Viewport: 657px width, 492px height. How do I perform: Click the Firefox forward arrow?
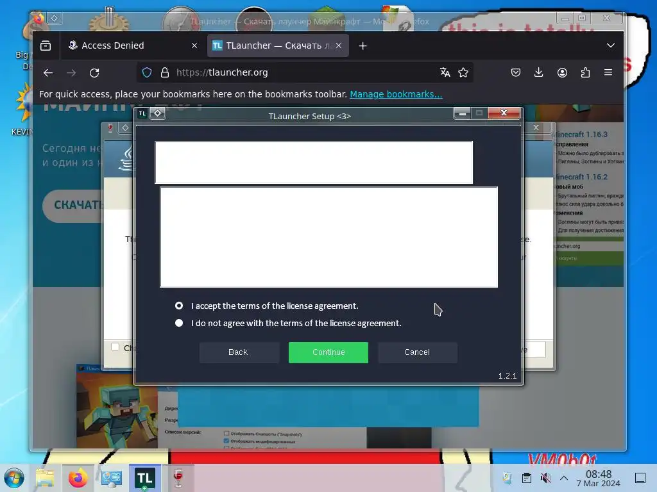pyautogui.click(x=71, y=73)
